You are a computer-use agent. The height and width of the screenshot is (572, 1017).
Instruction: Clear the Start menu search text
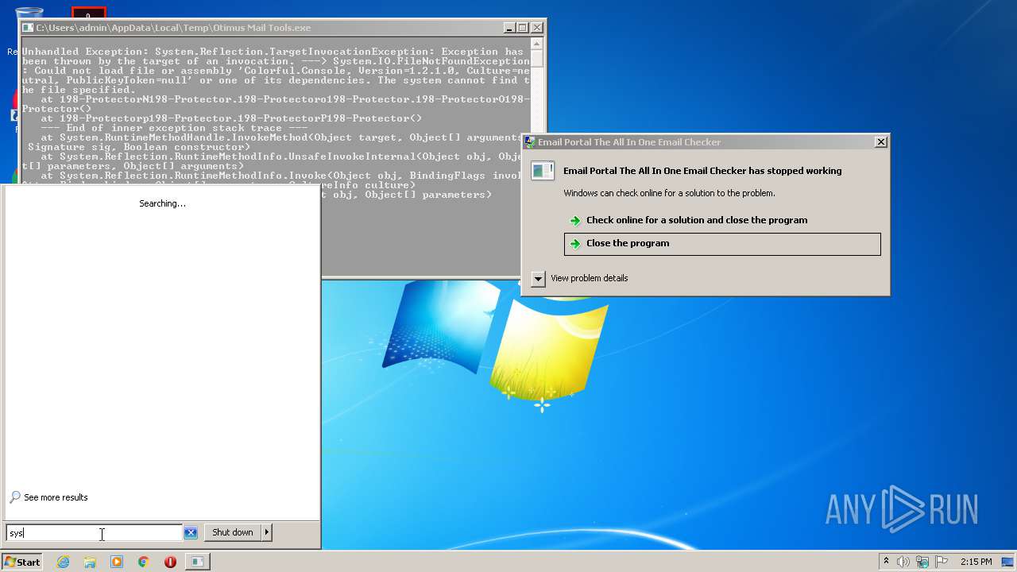[x=191, y=533]
